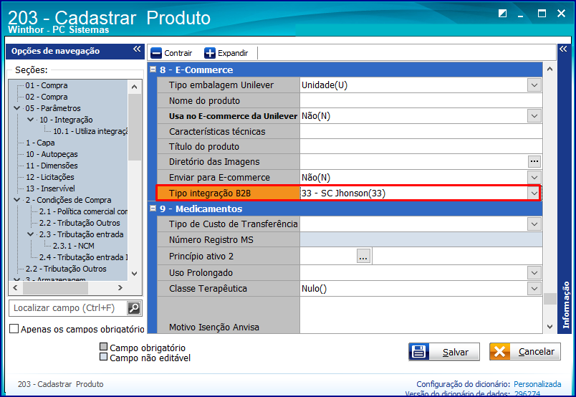Open Tipo integração B2B dropdown

point(534,193)
